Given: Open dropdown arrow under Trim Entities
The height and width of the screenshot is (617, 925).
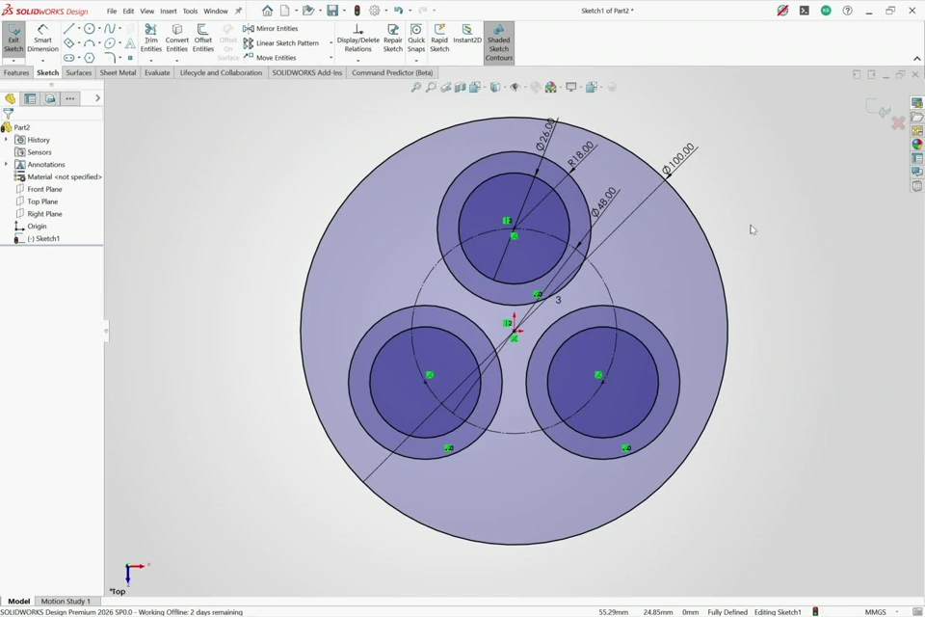Looking at the screenshot, I should pos(151,61).
